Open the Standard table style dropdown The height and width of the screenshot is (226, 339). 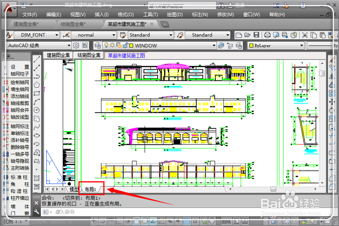[x=171, y=35]
